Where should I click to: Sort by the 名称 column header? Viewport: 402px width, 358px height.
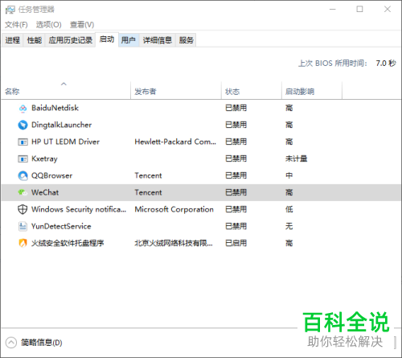pos(66,90)
